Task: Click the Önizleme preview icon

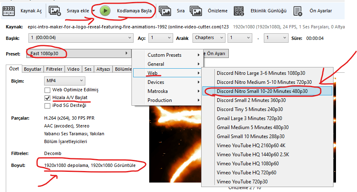Action: coord(196,11)
